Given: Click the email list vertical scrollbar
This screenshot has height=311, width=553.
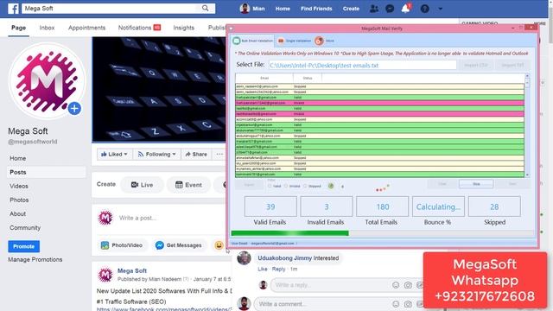Looking at the screenshot, I should (527, 125).
